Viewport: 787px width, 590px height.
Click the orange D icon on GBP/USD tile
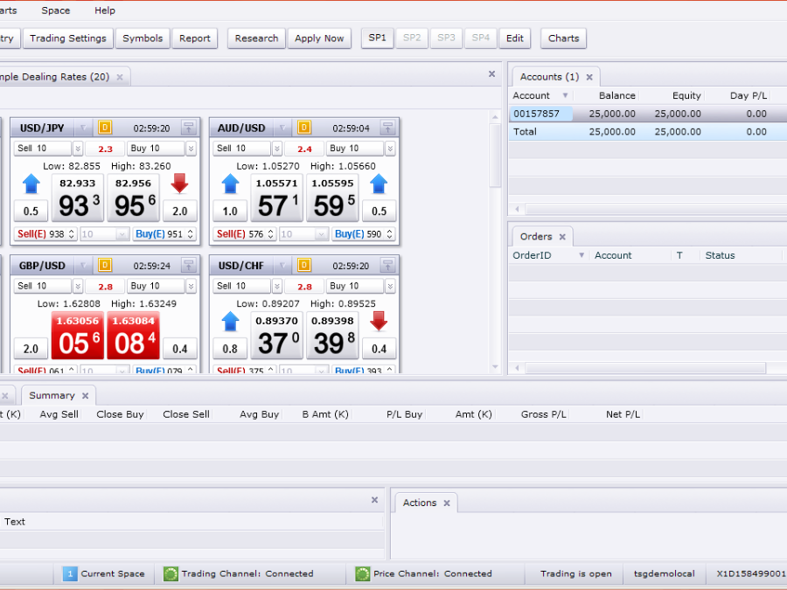[105, 265]
